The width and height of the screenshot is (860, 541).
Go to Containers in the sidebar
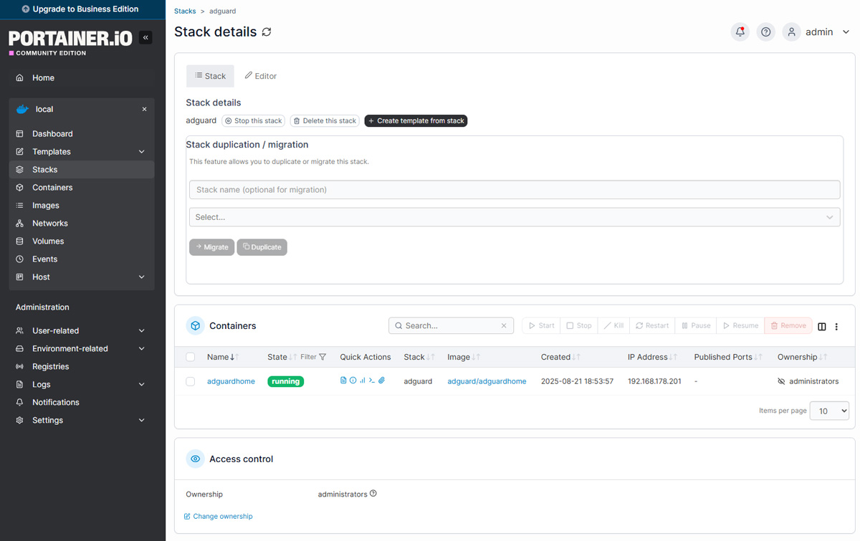click(x=82, y=187)
